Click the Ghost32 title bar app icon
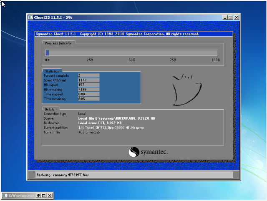The image size is (267, 201). click(x=30, y=18)
